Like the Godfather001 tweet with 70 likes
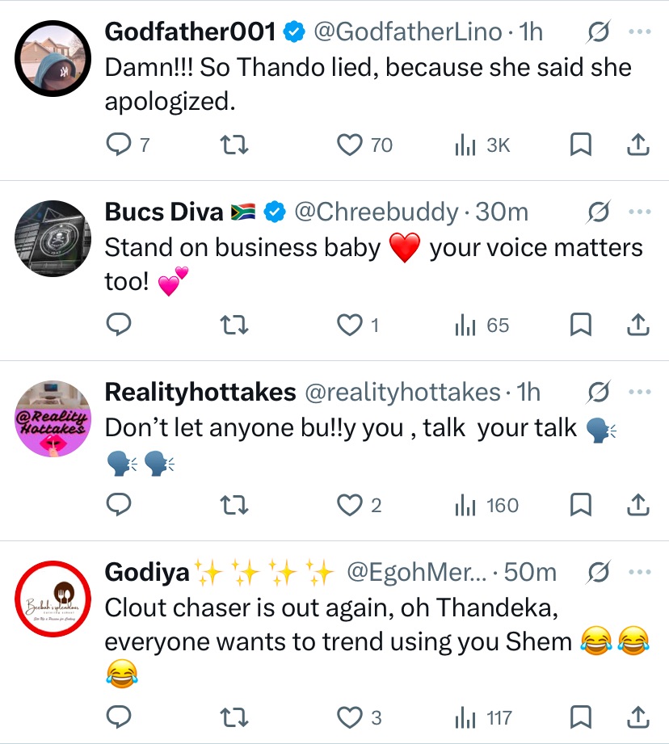Image resolution: width=669 pixels, height=744 pixels. pyautogui.click(x=350, y=145)
